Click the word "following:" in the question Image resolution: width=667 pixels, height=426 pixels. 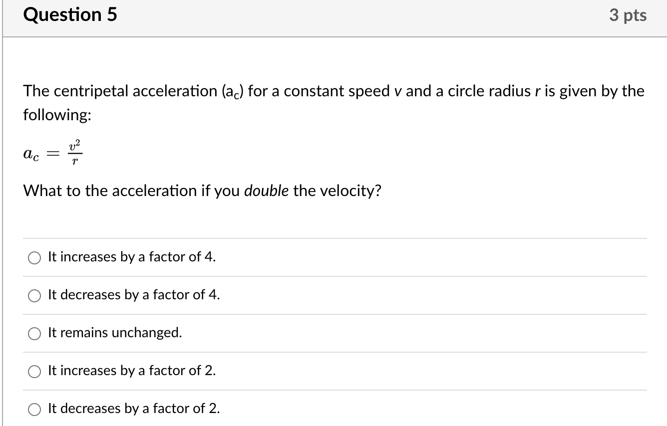[x=57, y=114]
